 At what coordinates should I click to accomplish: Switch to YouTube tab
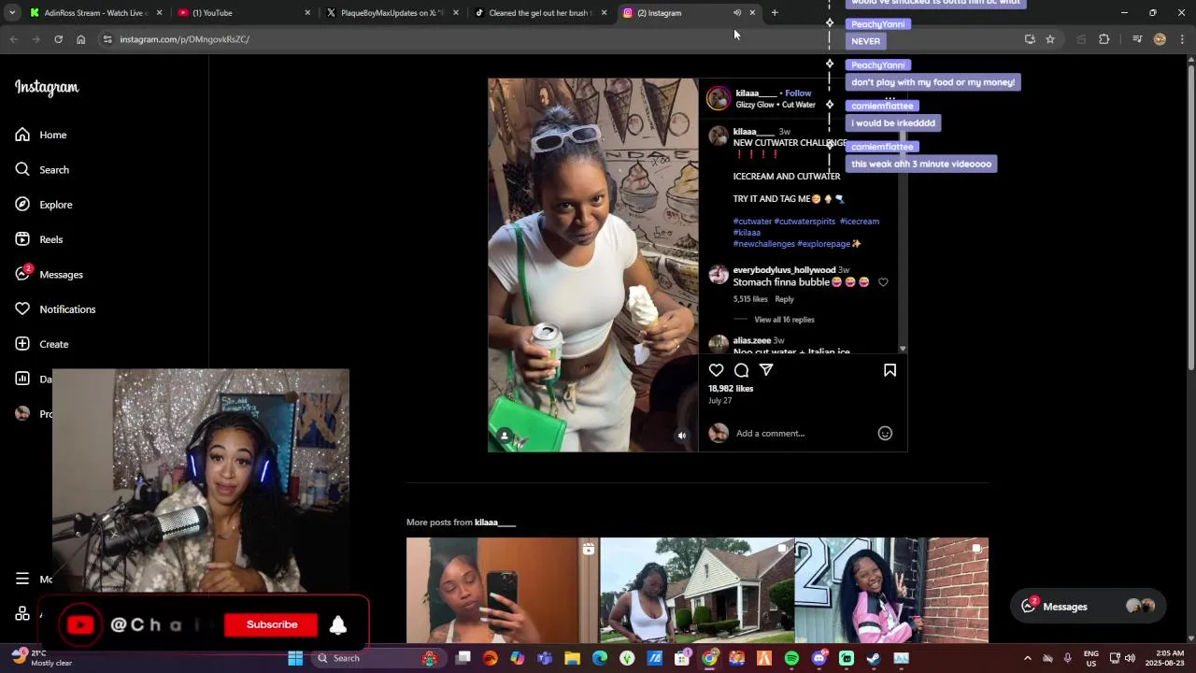[x=243, y=13]
